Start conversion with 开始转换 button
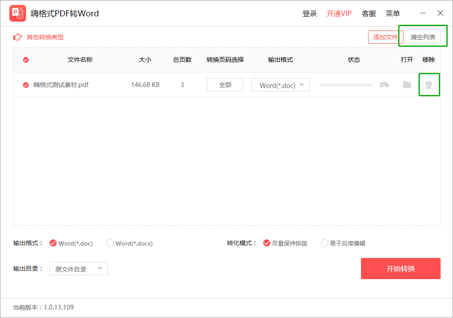This screenshot has height=318, width=453. [401, 269]
